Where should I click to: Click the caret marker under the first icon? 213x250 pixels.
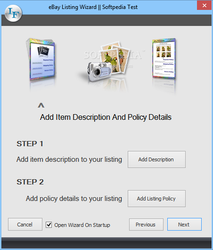(41, 105)
